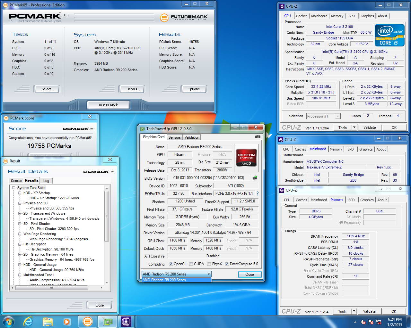Click PCMark Score window title icon
The height and width of the screenshot is (328, 411).
tap(6, 118)
